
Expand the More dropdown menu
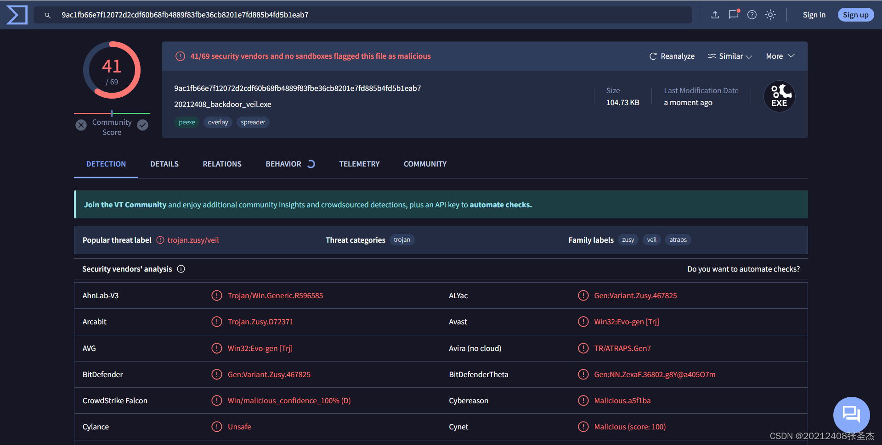(x=780, y=56)
